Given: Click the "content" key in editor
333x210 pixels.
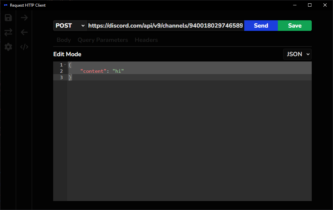Looking at the screenshot, I should coord(93,71).
